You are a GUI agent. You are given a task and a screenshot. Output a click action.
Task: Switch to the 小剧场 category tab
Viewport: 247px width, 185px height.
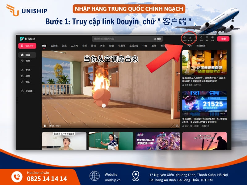[x=122, y=46]
